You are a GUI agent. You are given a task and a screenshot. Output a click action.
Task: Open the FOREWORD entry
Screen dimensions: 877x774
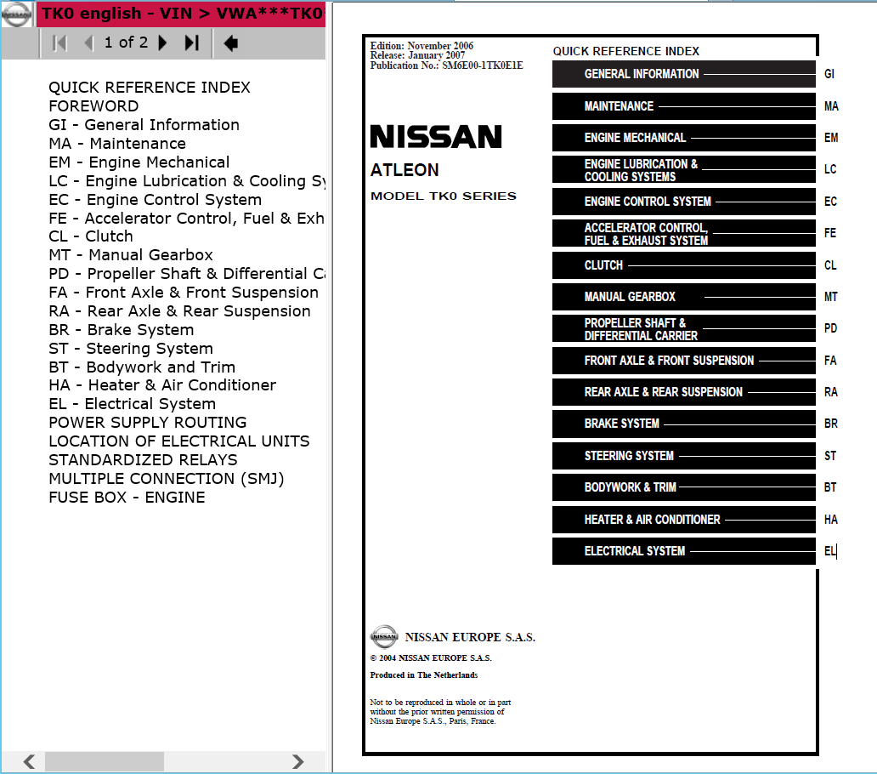pyautogui.click(x=93, y=105)
